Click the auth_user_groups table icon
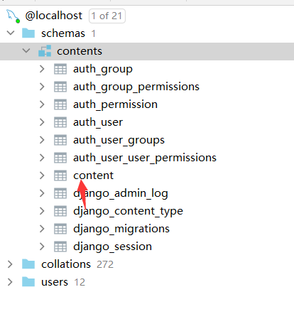This screenshot has width=294, height=319. point(60,140)
